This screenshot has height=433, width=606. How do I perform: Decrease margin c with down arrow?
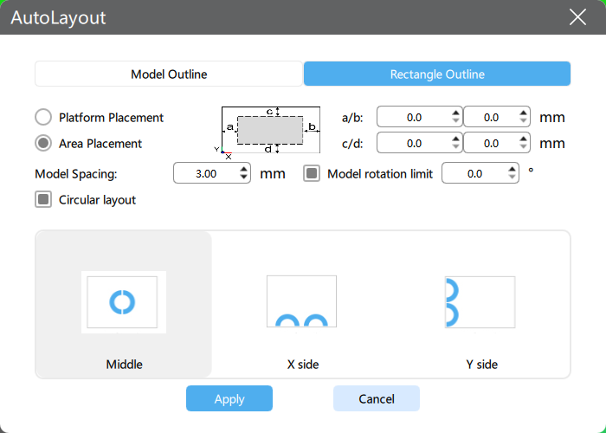pyautogui.click(x=455, y=146)
